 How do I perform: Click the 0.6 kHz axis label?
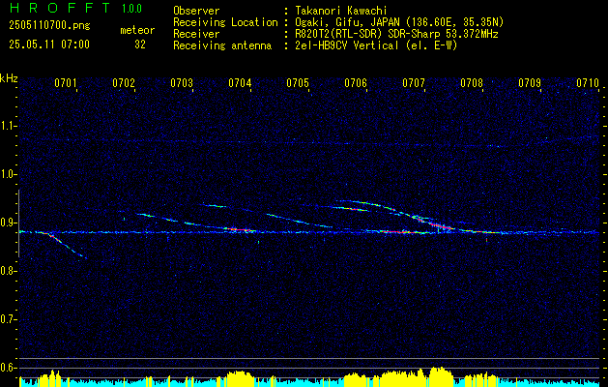point(8,368)
